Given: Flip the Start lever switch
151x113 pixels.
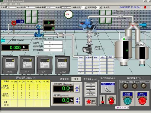Looking at the screenshot, I should 102,100.
